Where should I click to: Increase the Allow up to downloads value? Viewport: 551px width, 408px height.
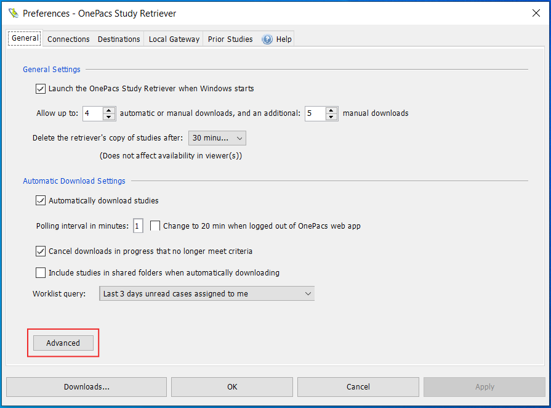(109, 110)
